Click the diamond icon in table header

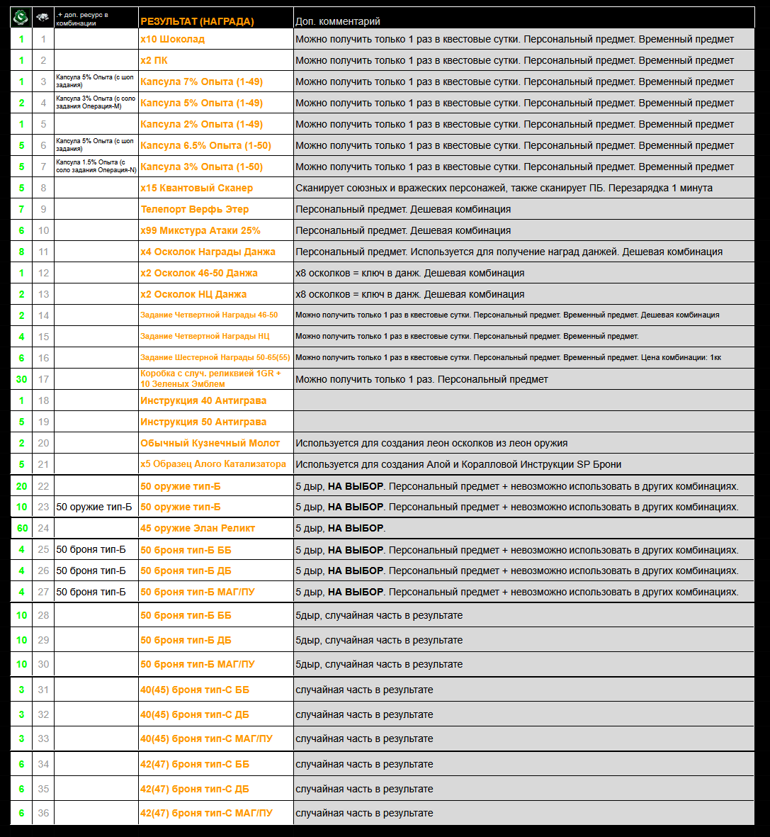43,18
